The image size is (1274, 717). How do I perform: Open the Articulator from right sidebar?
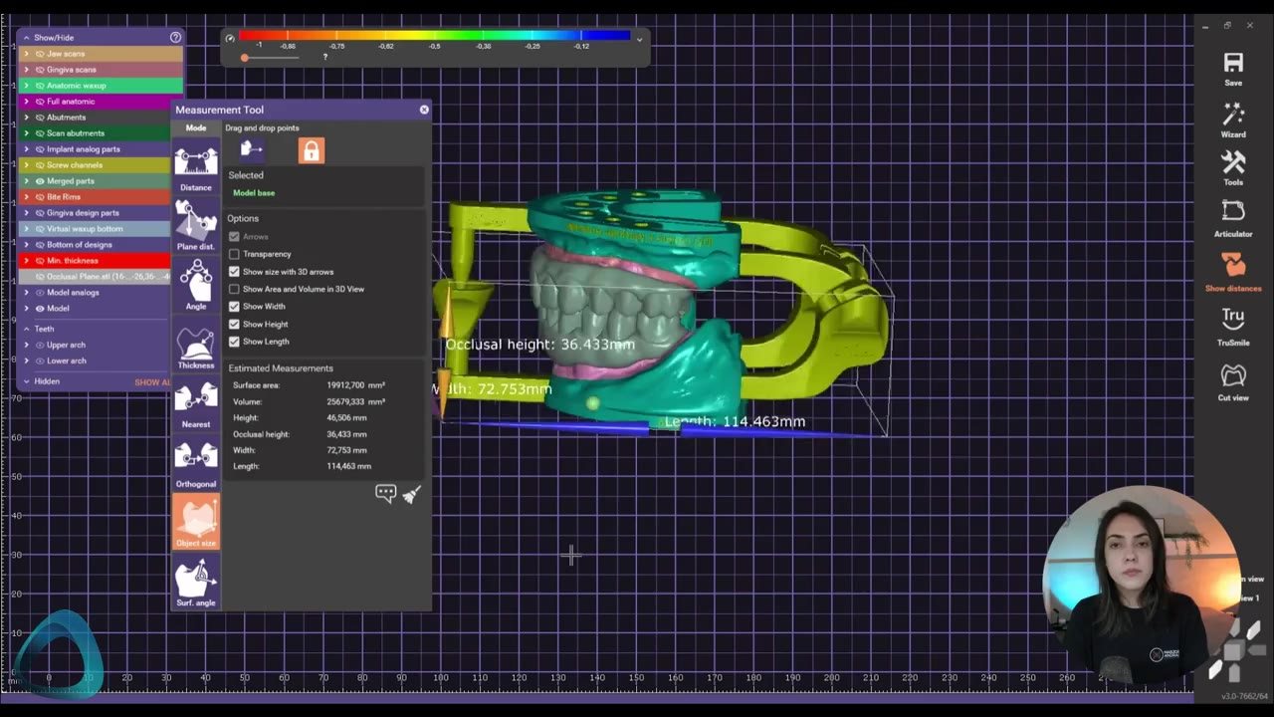1233,216
